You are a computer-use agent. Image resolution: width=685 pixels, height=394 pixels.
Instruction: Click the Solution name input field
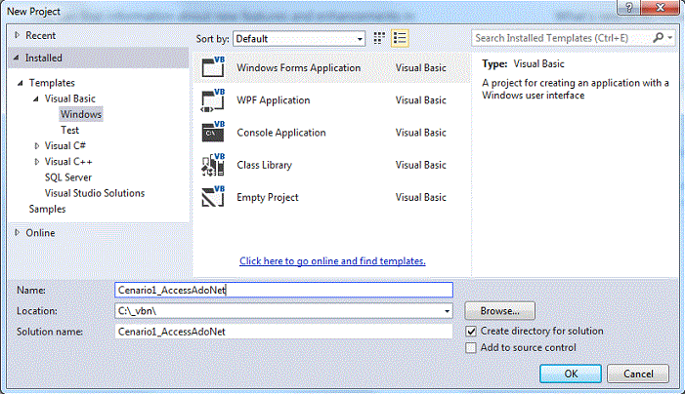coord(284,332)
